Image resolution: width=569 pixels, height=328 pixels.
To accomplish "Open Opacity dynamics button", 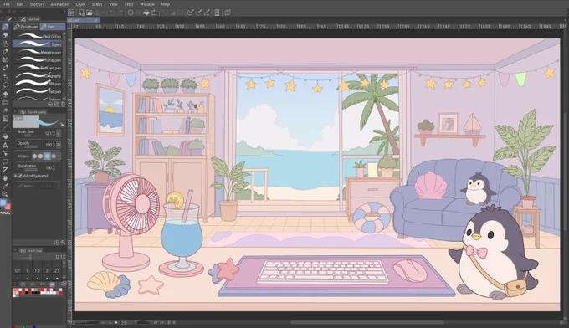I will coord(59,145).
